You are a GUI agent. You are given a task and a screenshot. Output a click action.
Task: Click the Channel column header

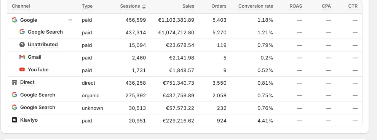point(21,6)
